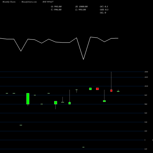Click the 'Monthly Charts' title text
153x153 pixels.
(x=9, y=2)
